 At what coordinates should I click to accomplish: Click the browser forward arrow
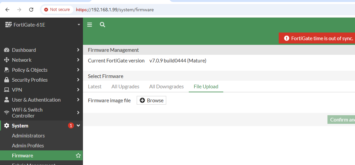point(19,10)
